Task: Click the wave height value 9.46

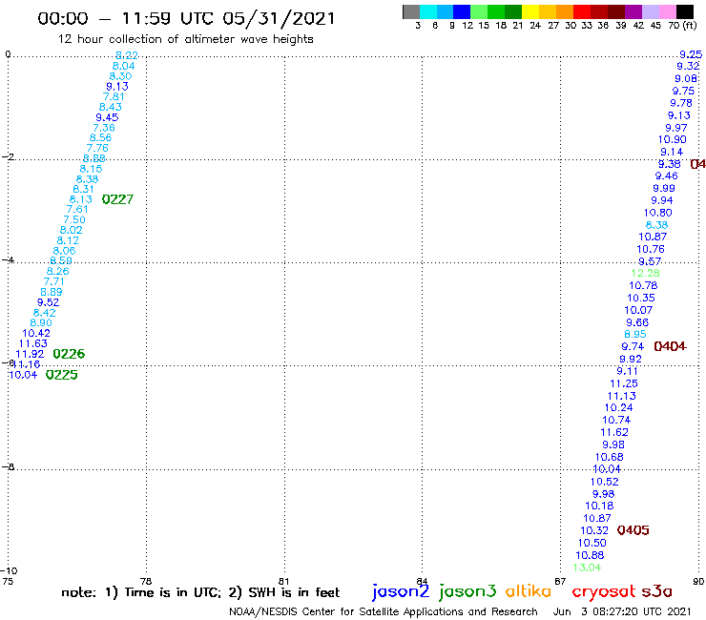Action: [666, 176]
